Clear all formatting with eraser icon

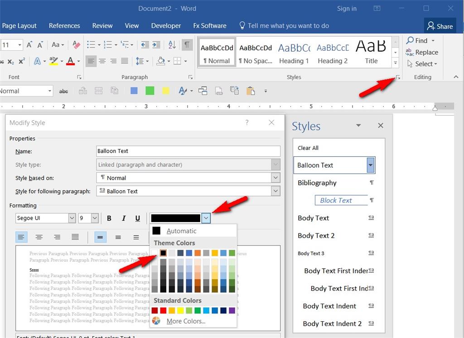(76, 45)
